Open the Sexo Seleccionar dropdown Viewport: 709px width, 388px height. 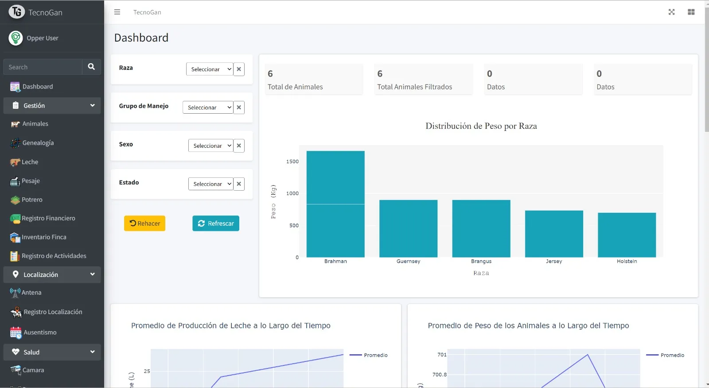210,146
